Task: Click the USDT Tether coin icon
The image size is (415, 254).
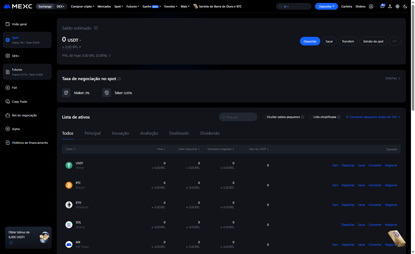Action: point(69,165)
